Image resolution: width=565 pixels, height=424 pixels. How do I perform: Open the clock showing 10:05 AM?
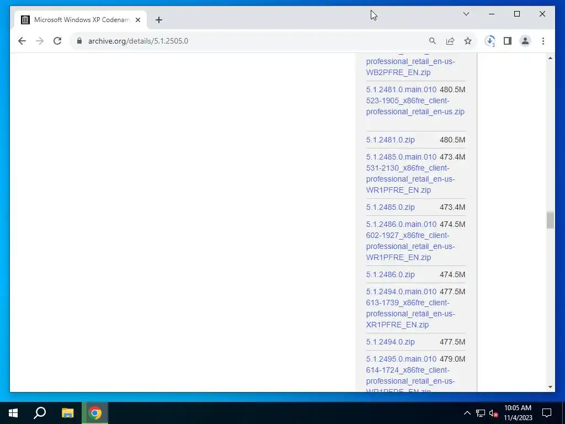point(518,413)
